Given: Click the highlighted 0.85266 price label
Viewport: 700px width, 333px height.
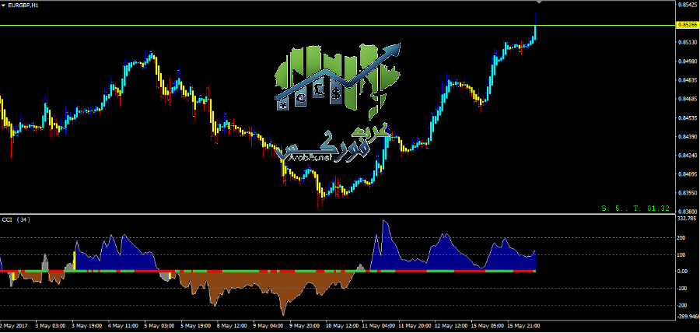Looking at the screenshot, I should [688, 25].
